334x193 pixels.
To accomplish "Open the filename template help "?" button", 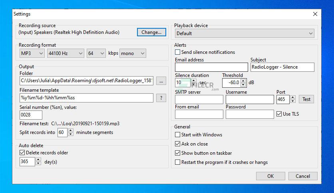I will [161, 98].
